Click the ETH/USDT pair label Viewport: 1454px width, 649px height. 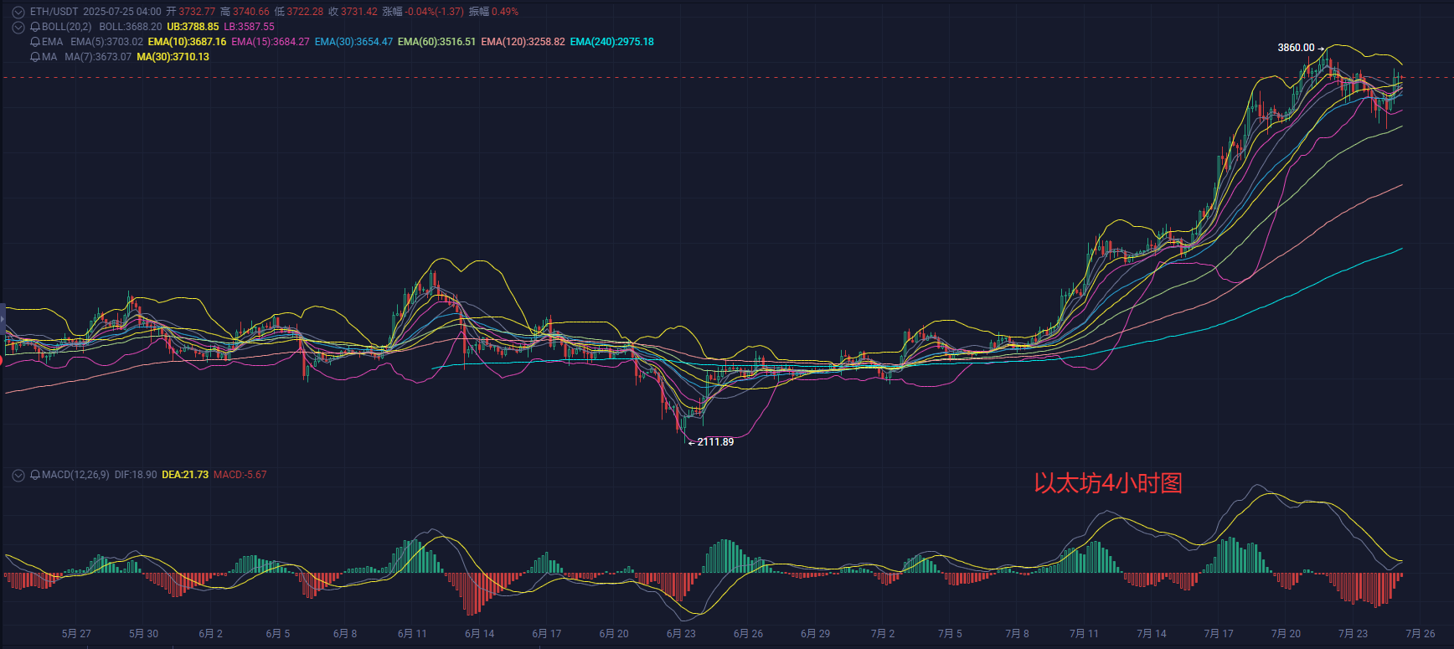pyautogui.click(x=54, y=12)
